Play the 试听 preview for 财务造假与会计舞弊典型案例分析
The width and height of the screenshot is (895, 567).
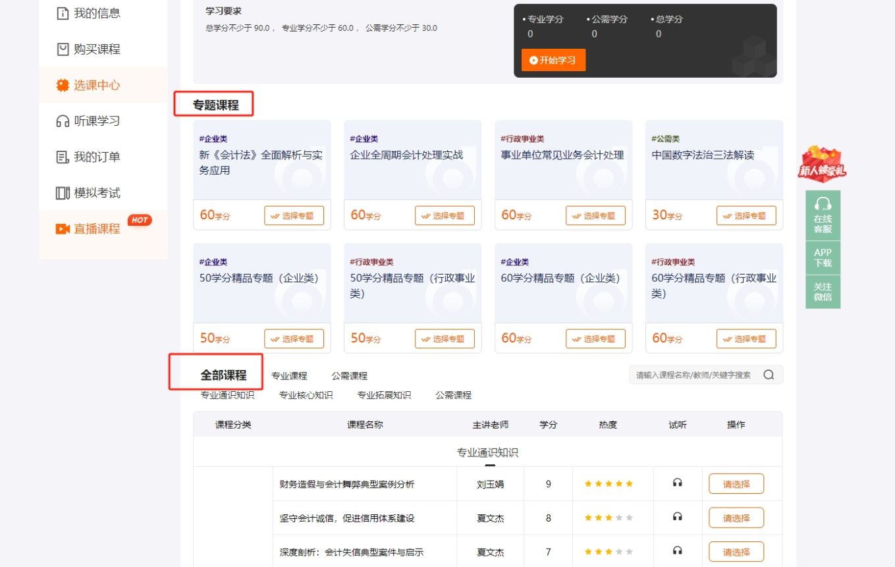coord(678,483)
